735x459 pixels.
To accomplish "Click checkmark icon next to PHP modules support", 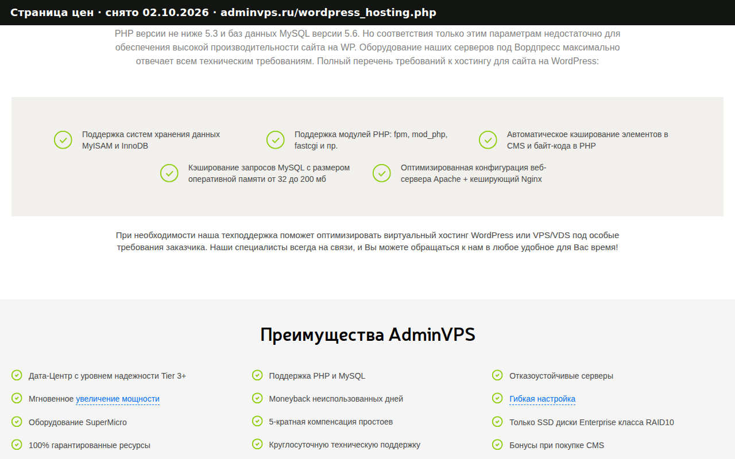I will pyautogui.click(x=275, y=140).
